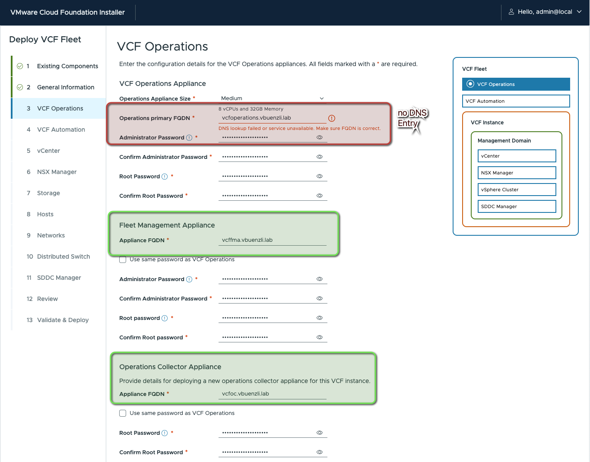Select step 3 VCF Operations in sidebar
Screen dimensions: 590x462
coord(58,108)
